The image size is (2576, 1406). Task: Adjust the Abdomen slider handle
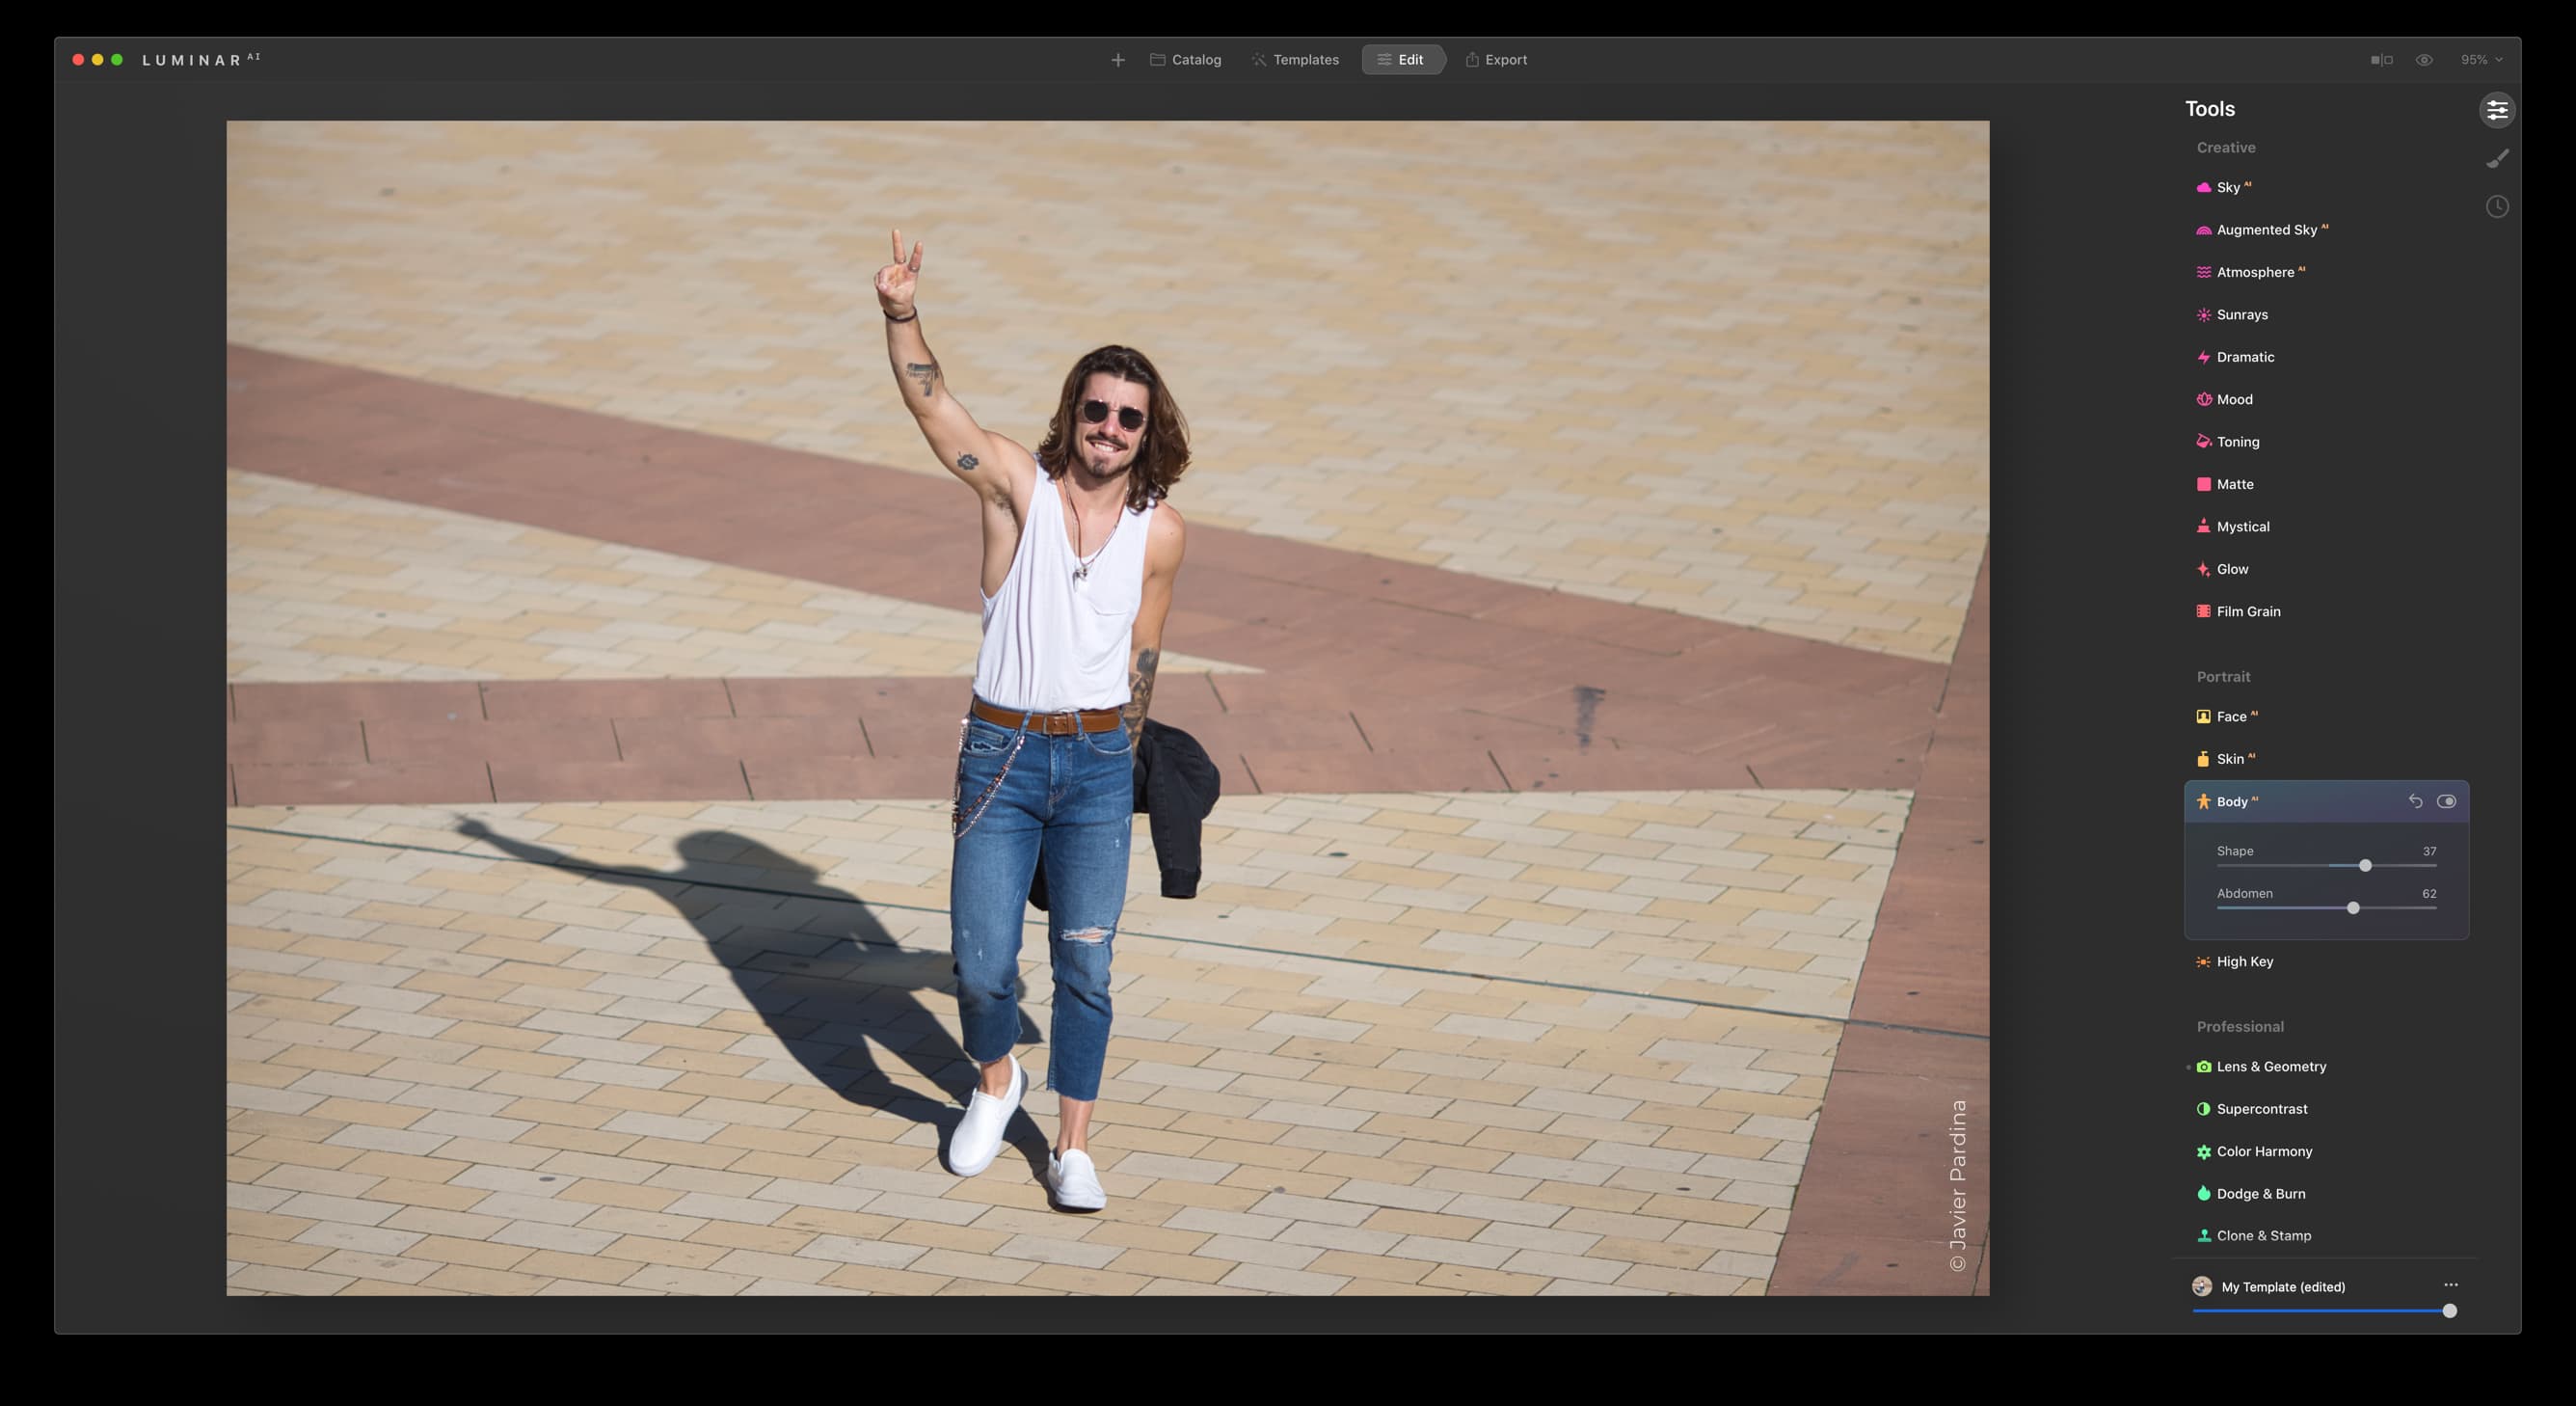pyautogui.click(x=2353, y=908)
